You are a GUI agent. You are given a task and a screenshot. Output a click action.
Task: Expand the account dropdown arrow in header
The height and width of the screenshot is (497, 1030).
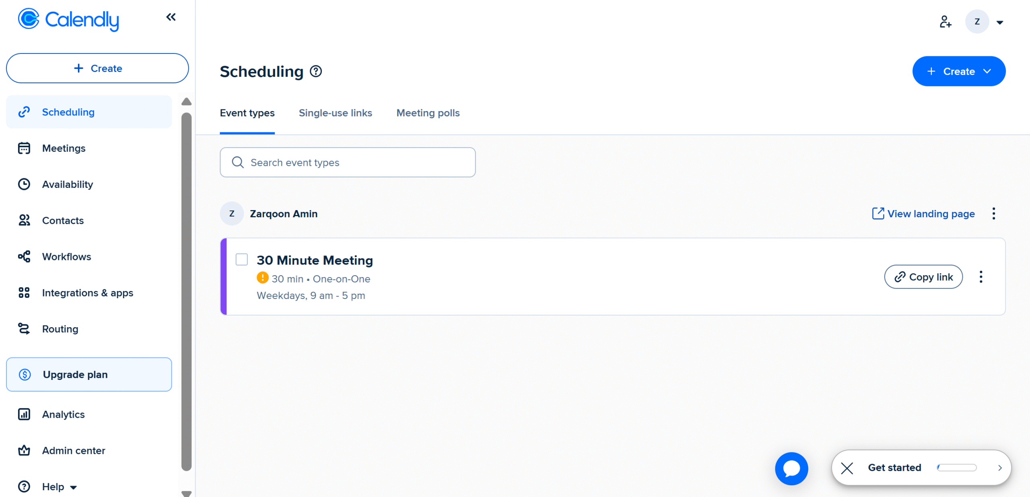coord(1000,23)
